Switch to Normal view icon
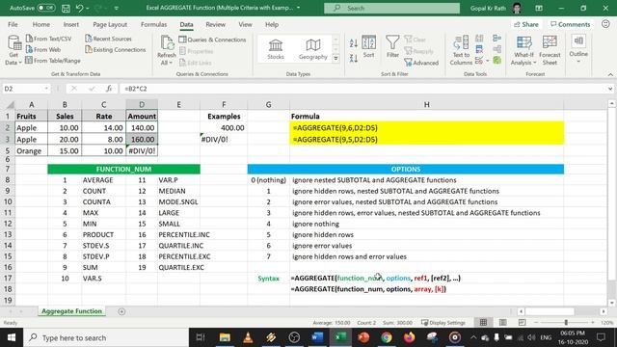Viewport: 617px width, 347px height. click(483, 323)
